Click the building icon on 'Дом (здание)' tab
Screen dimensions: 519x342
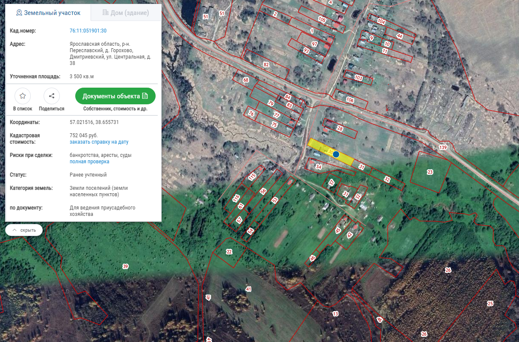point(105,13)
